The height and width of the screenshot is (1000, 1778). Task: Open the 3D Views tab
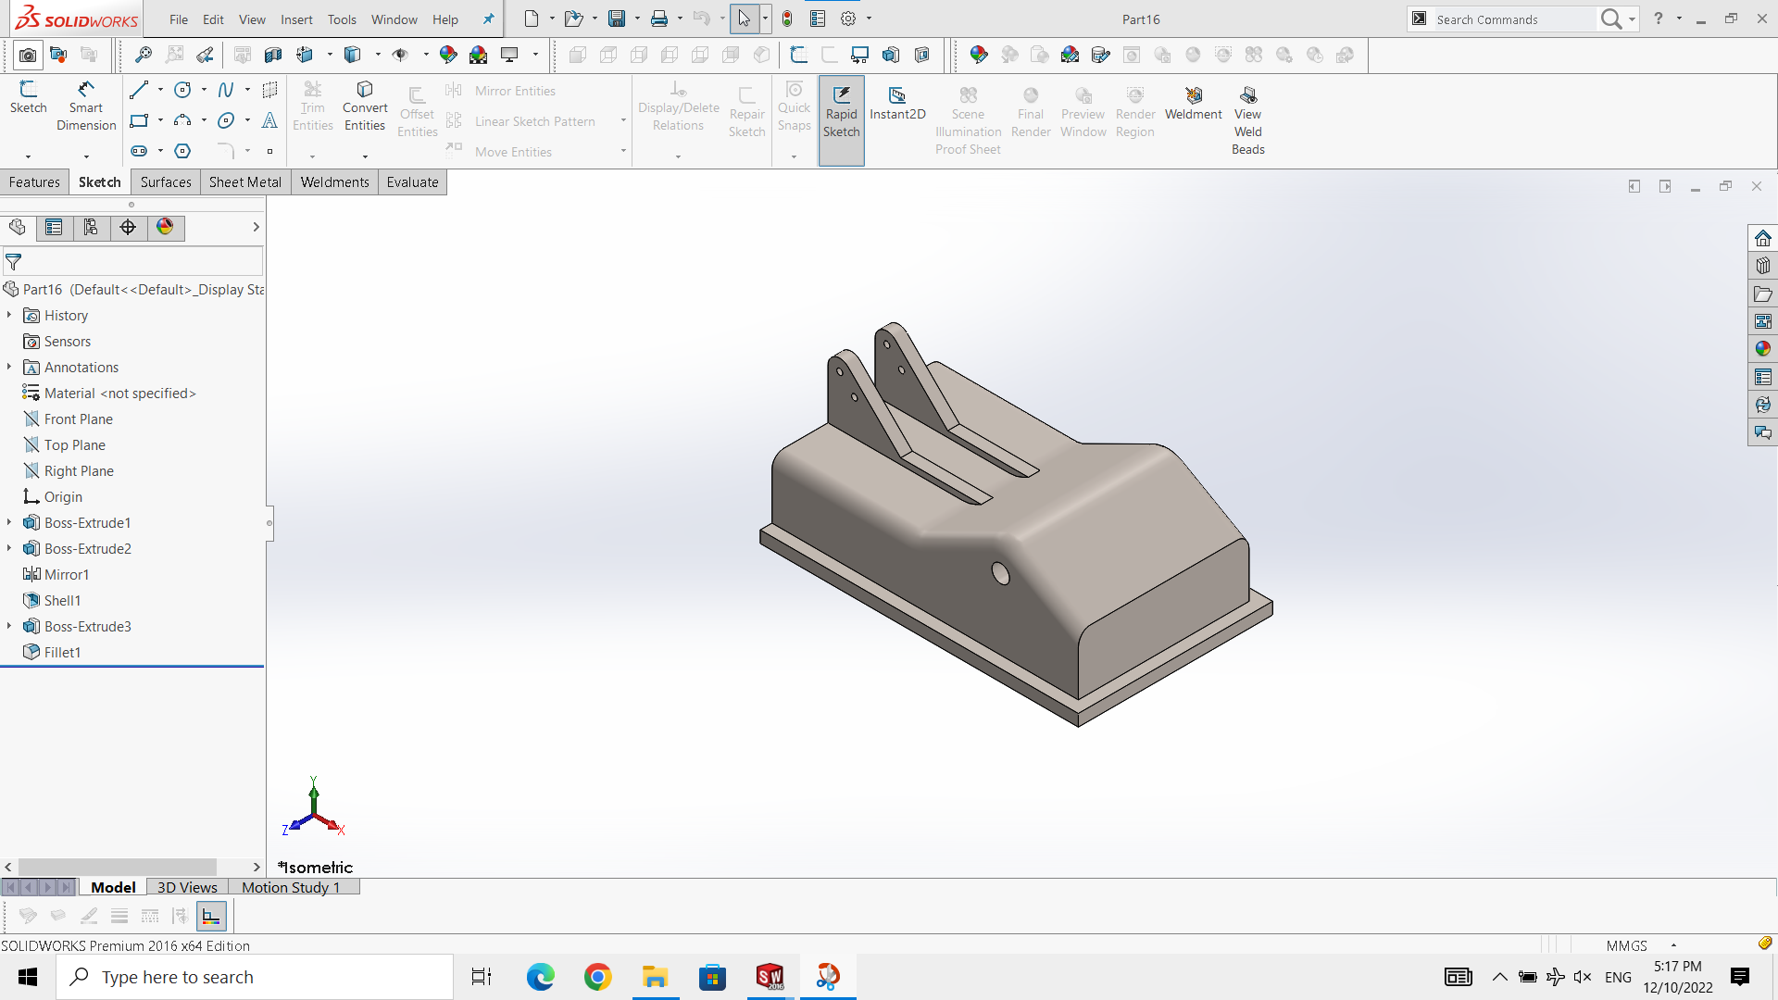[x=187, y=887]
